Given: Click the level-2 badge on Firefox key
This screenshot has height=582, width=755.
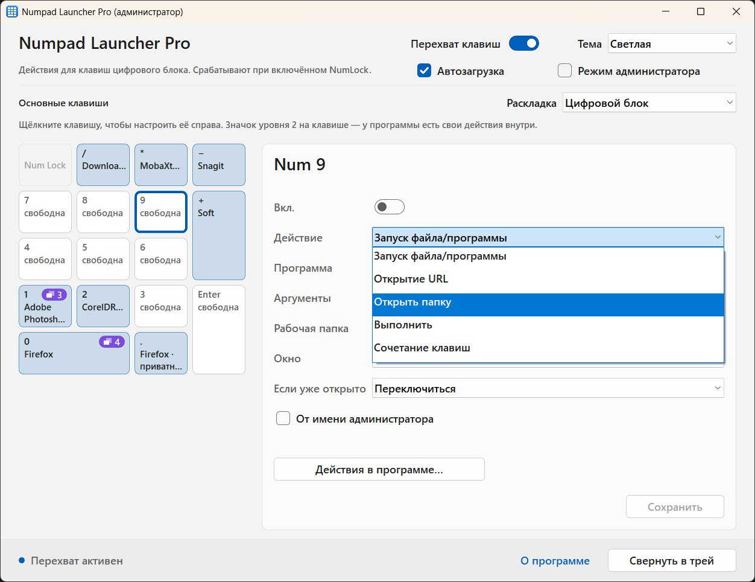Looking at the screenshot, I should 112,342.
